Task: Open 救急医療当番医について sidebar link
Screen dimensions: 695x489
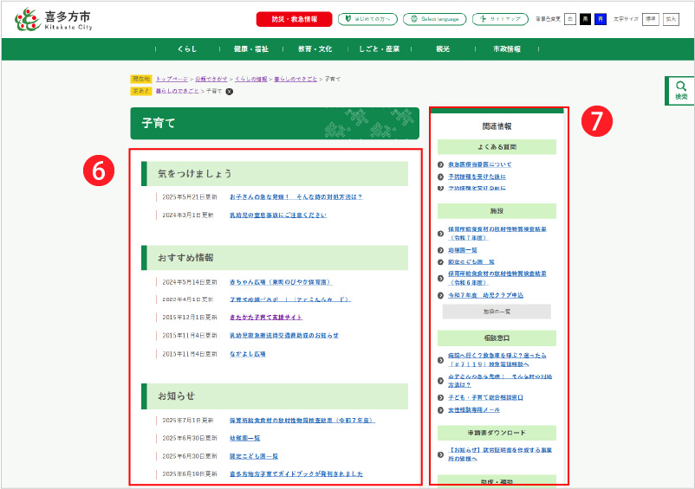Action: (479, 164)
